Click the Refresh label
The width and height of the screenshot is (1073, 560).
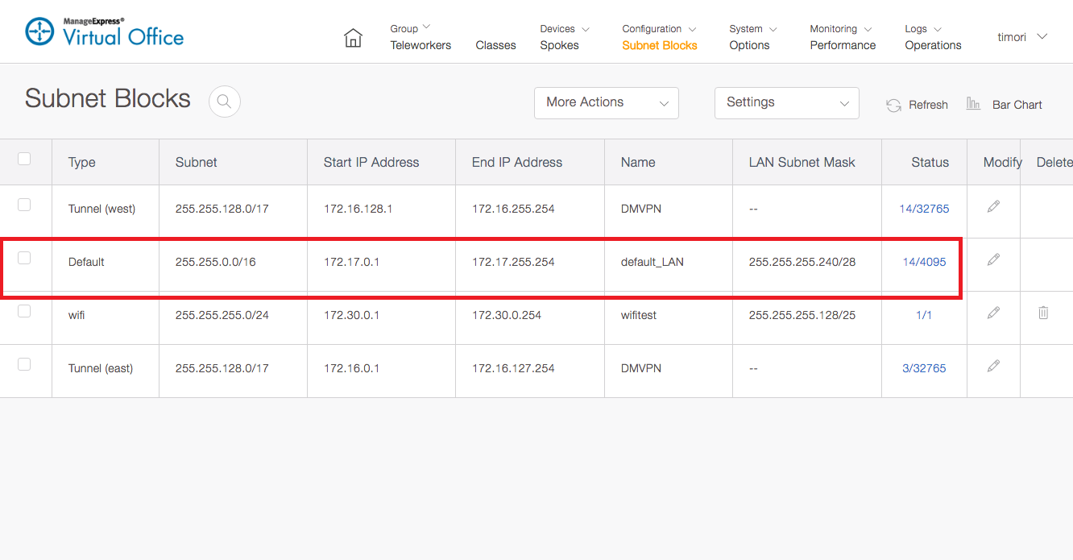point(928,105)
